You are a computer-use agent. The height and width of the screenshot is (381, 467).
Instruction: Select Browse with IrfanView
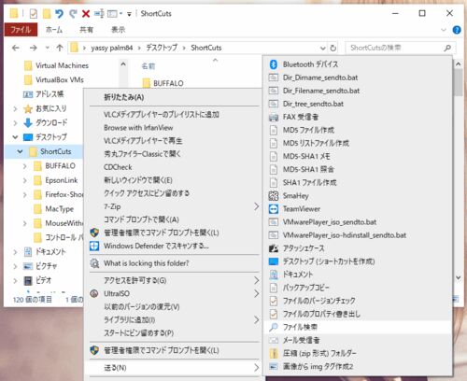175,128
